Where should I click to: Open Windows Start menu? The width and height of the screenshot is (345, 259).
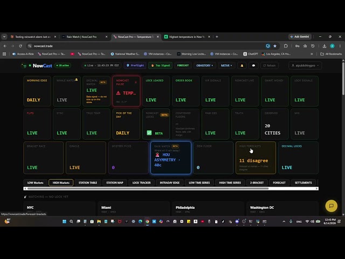click(64, 222)
